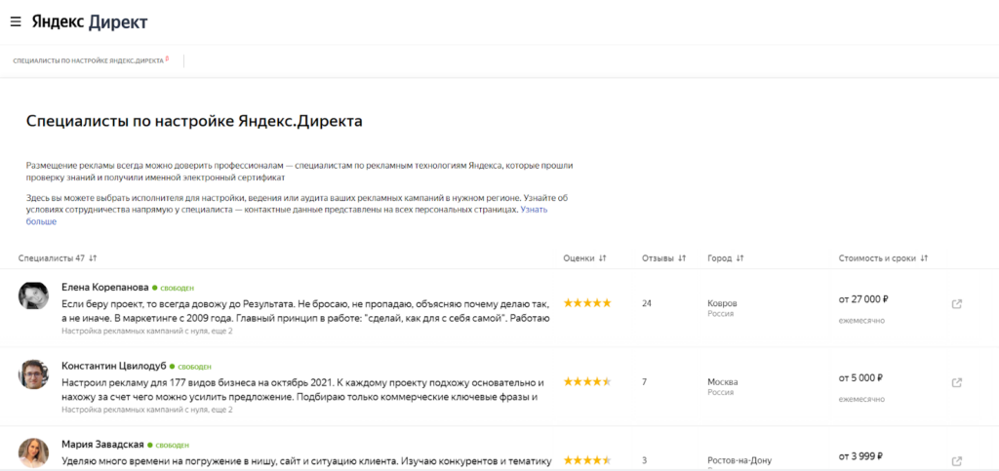Image resolution: width=999 pixels, height=471 pixels.
Task: Open Константин Цвилодуб specialist name link
Action: (x=115, y=366)
